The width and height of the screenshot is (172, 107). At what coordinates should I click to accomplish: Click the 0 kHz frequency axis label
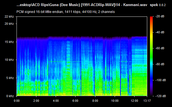(10, 96)
